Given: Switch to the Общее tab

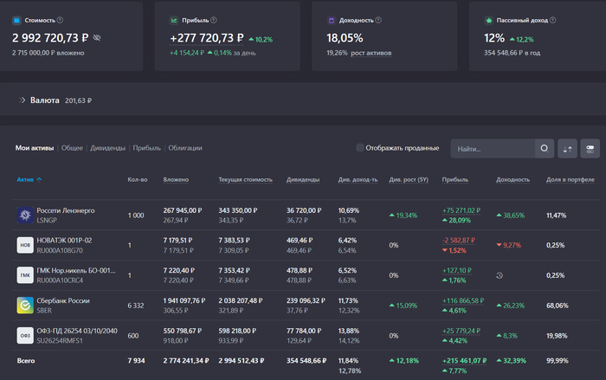Looking at the screenshot, I should [72, 148].
